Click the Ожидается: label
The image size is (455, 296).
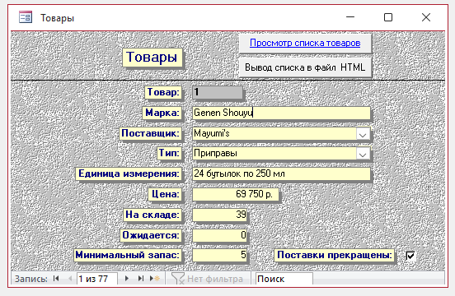[151, 235]
